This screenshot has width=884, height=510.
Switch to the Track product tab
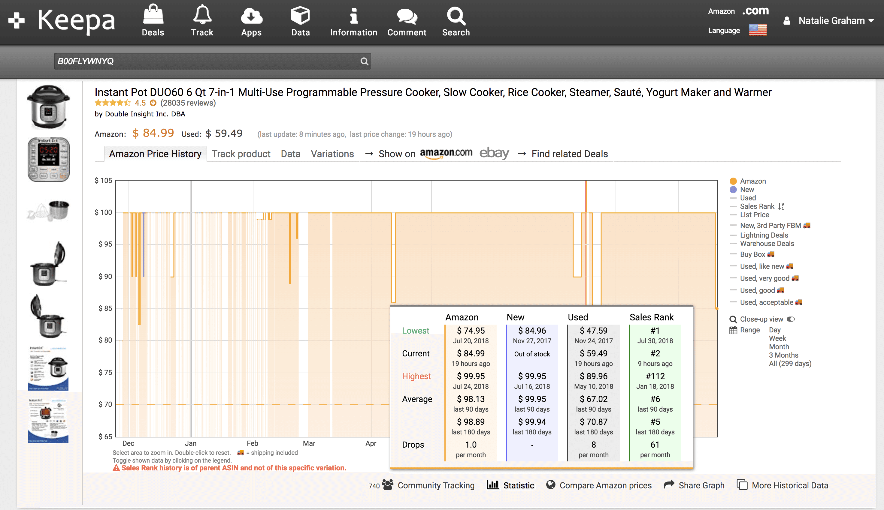click(241, 154)
